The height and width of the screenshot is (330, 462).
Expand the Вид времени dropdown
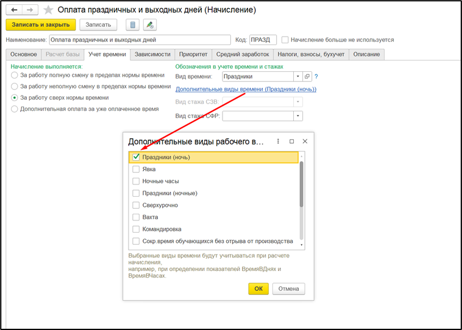pos(298,77)
